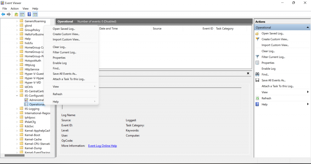The width and height of the screenshot is (311, 164).
Task: Select the Administrative log icon in tree
Action: (26, 100)
